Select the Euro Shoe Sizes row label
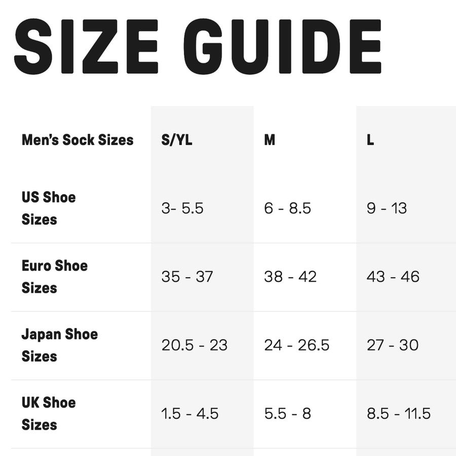Screen dimensions: 456x456 55,277
